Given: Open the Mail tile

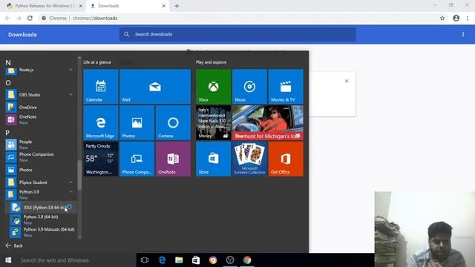Looking at the screenshot, I should [155, 87].
